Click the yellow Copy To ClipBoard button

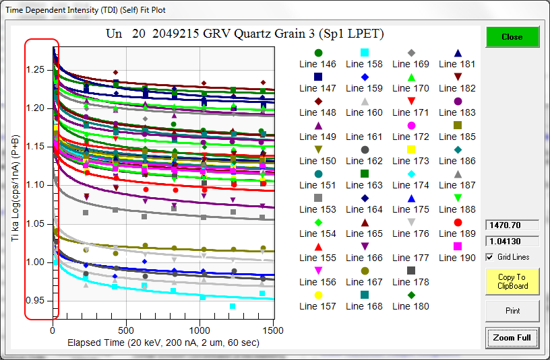pos(512,281)
